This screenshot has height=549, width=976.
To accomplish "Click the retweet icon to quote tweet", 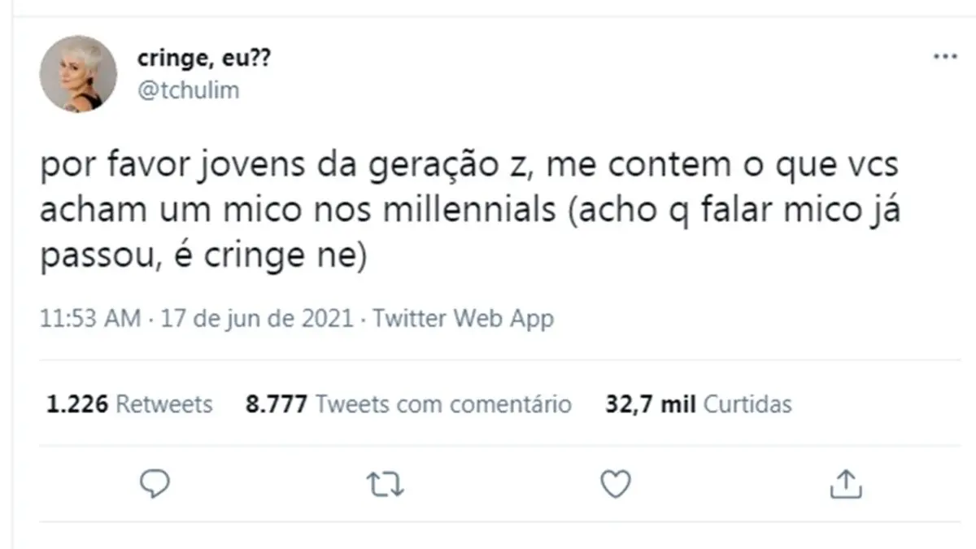I will (385, 484).
